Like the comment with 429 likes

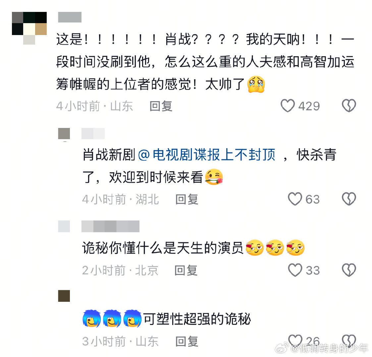[x=288, y=105]
